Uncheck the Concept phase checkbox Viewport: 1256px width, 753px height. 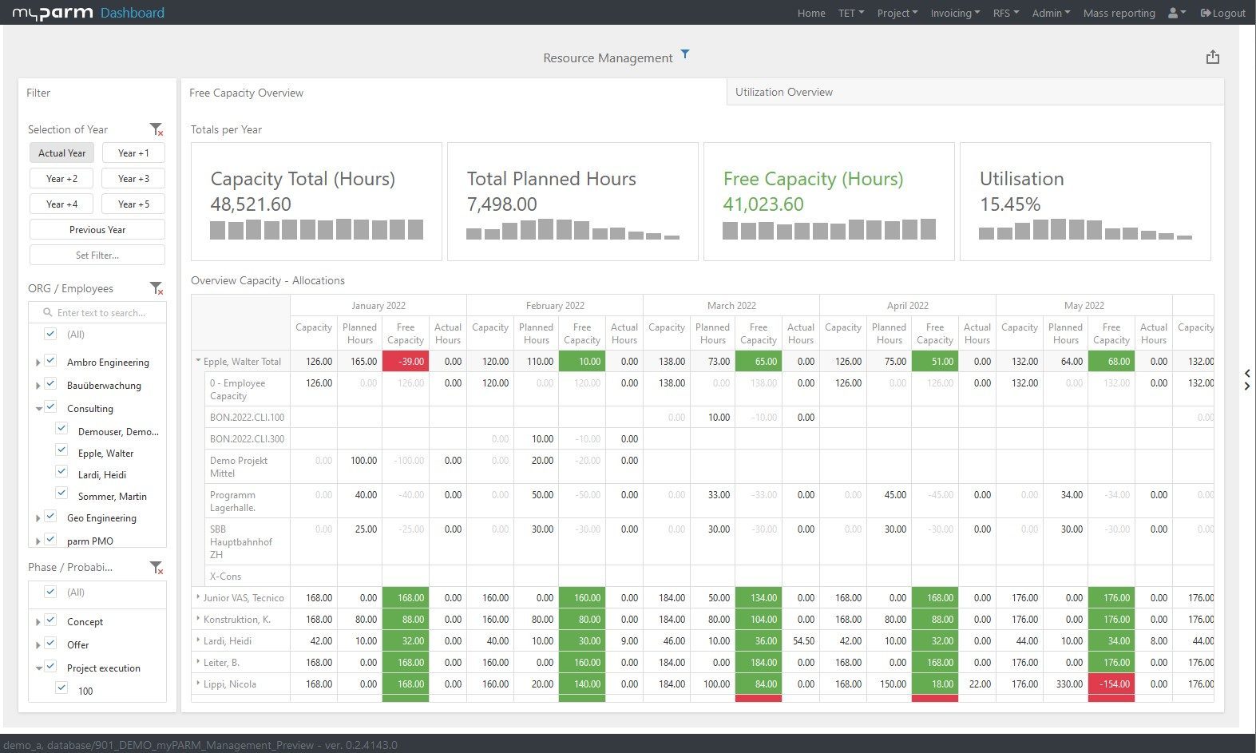click(50, 620)
